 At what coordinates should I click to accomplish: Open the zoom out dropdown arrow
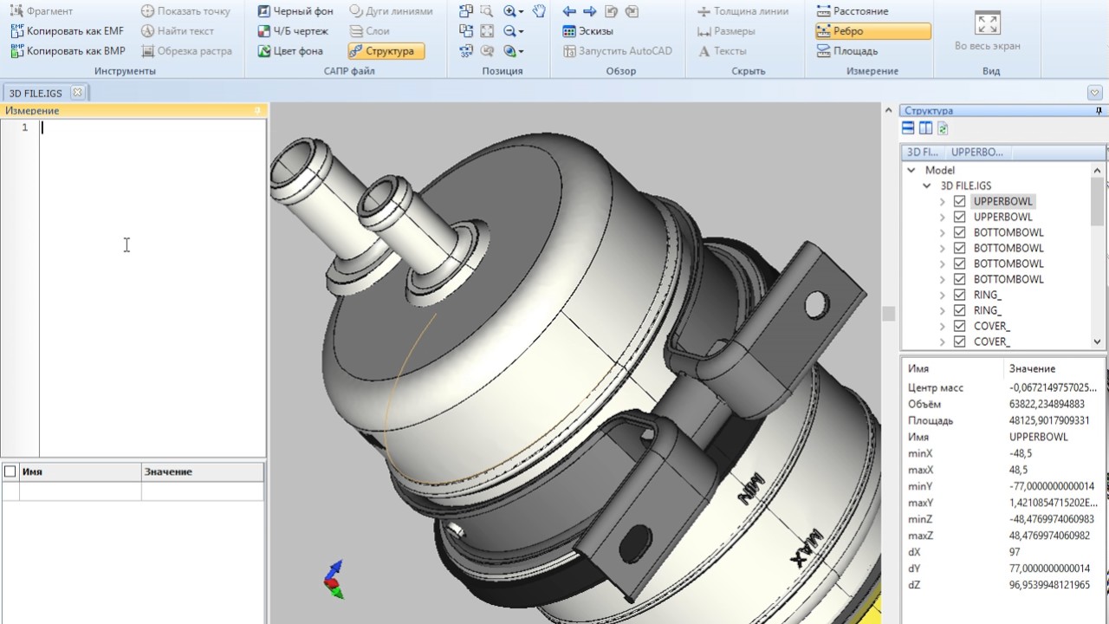pos(521,32)
